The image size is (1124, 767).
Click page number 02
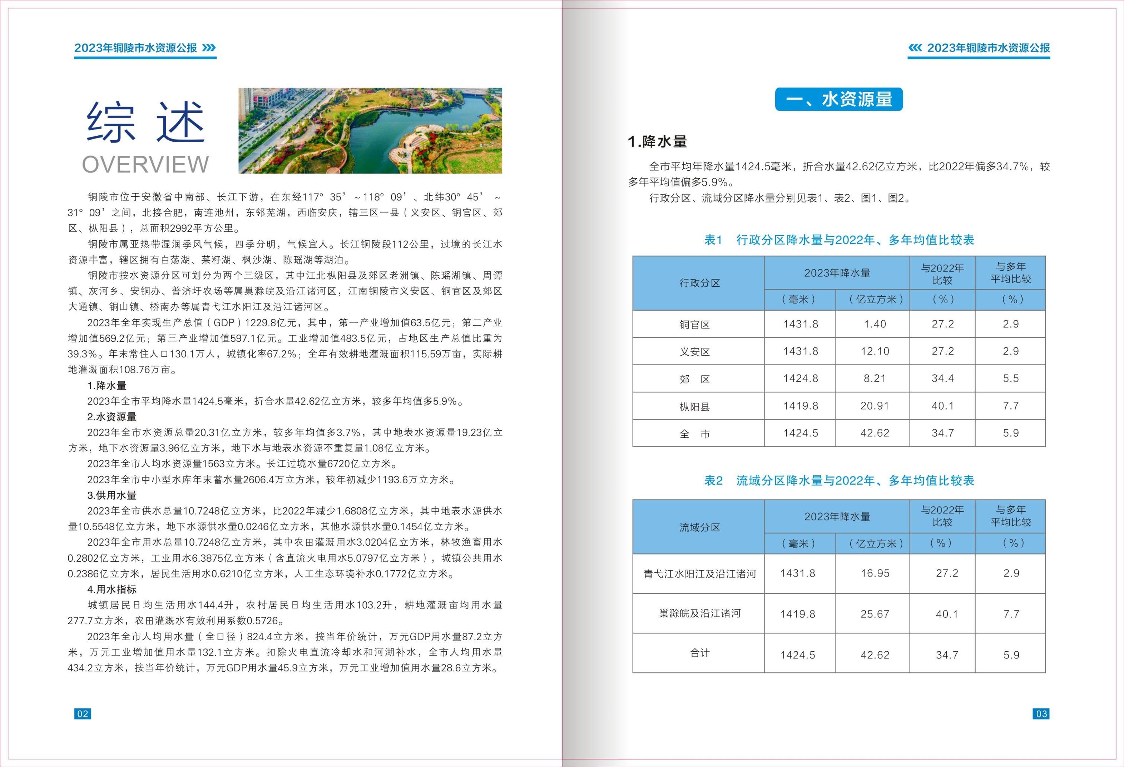(83, 714)
